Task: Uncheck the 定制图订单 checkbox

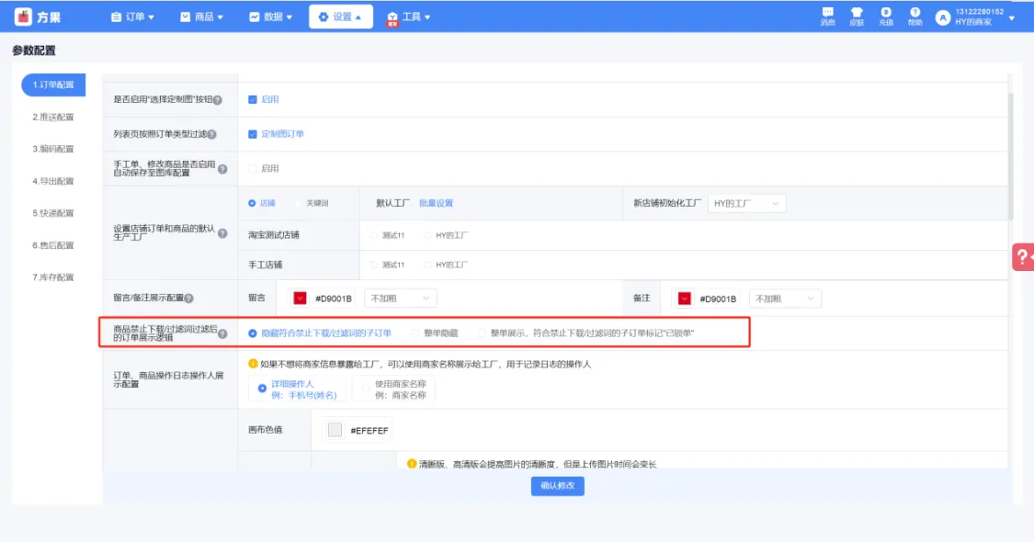Action: pos(253,134)
